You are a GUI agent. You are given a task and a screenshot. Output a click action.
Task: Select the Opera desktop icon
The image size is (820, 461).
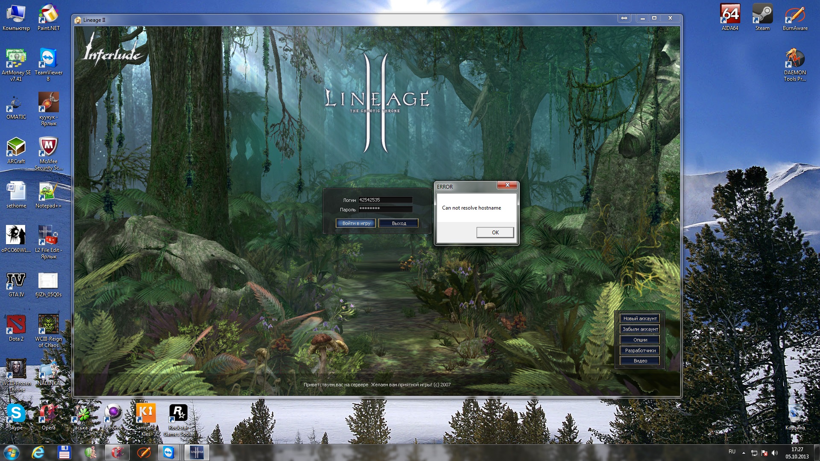[49, 417]
